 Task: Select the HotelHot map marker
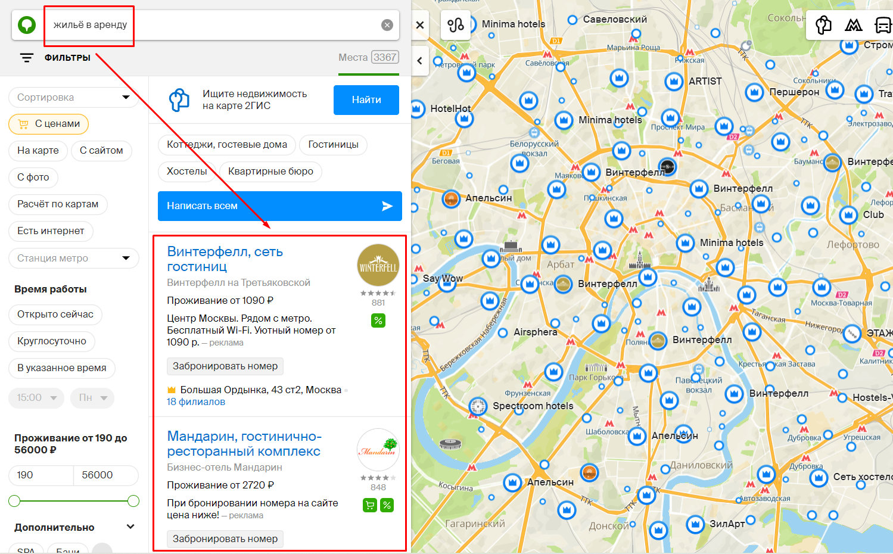click(416, 109)
